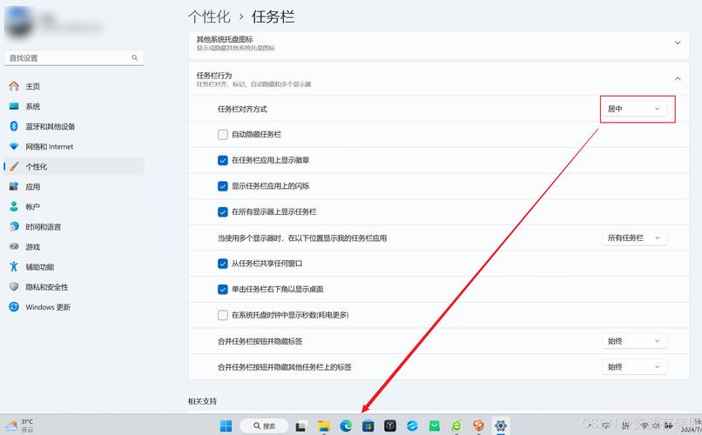The image size is (702, 435).
Task: Uncheck 在所有显示器上显示任务栏
Action: (x=222, y=212)
